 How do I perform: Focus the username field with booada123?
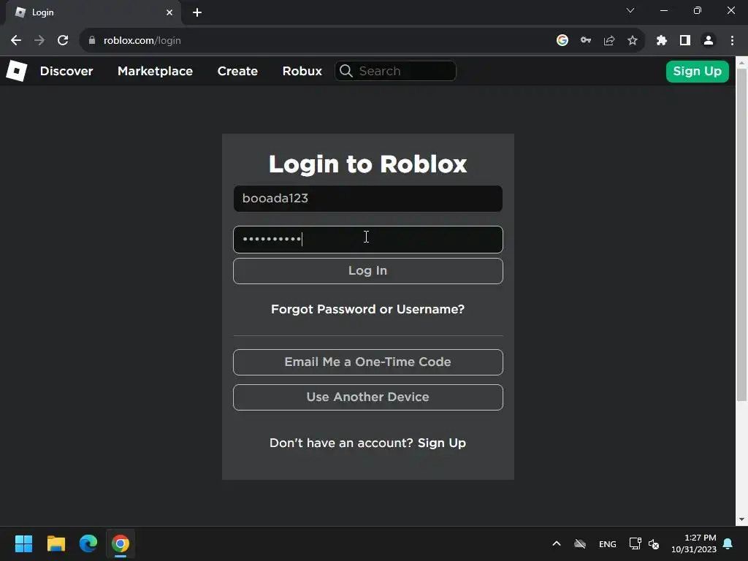(x=368, y=199)
